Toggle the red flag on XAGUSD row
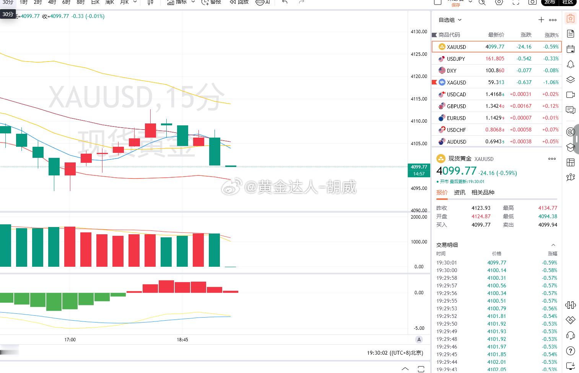The image size is (579, 373). [434, 82]
